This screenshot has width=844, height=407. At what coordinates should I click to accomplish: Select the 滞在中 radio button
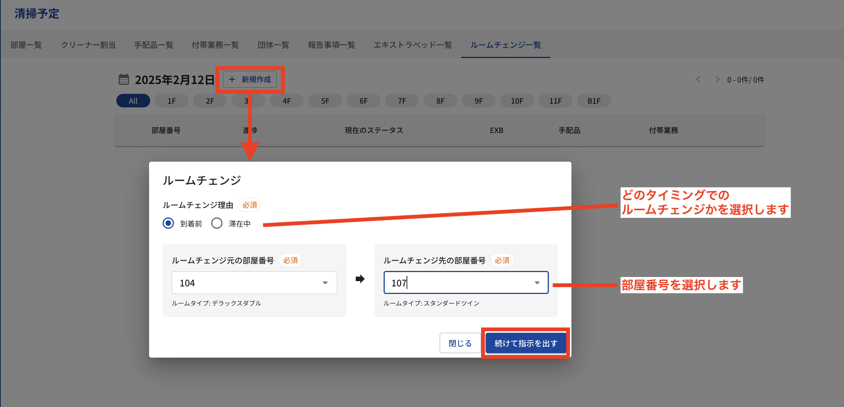(217, 223)
